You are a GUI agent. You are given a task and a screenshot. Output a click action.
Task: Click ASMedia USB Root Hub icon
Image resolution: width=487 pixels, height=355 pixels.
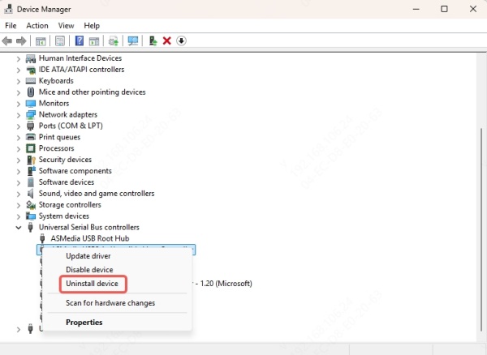click(x=42, y=238)
